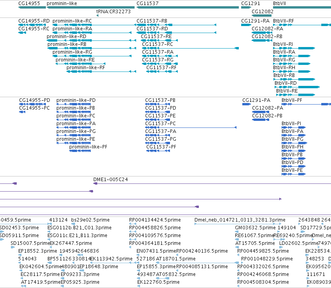Select transcript BtbVII-RD
Image resolution: width=331 pixels, height=288 pixels.
pos(285,83)
